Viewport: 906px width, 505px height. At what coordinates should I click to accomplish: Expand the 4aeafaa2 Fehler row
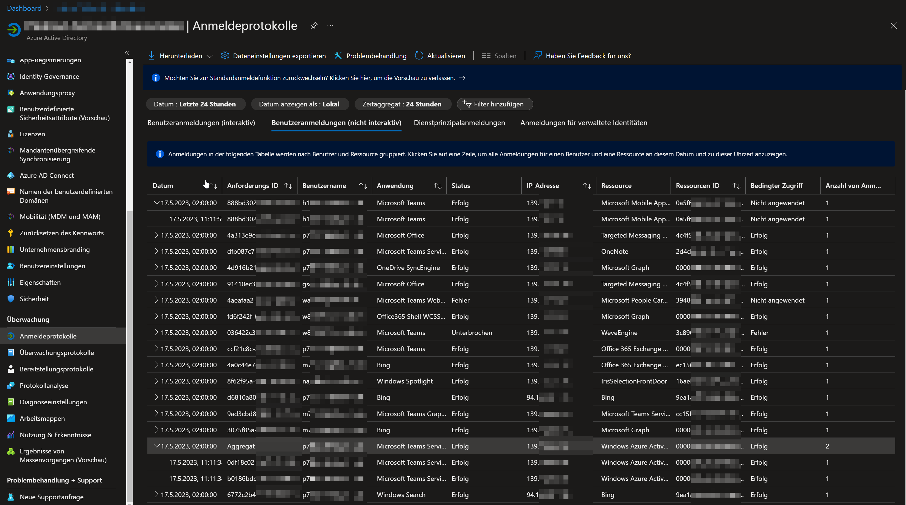pyautogui.click(x=156, y=300)
